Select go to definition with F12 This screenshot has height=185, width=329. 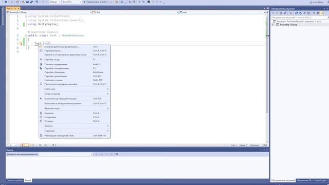[74, 68]
